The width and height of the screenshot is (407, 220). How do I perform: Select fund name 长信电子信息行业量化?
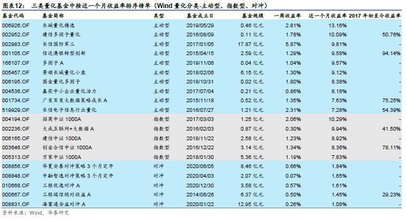click(x=70, y=110)
